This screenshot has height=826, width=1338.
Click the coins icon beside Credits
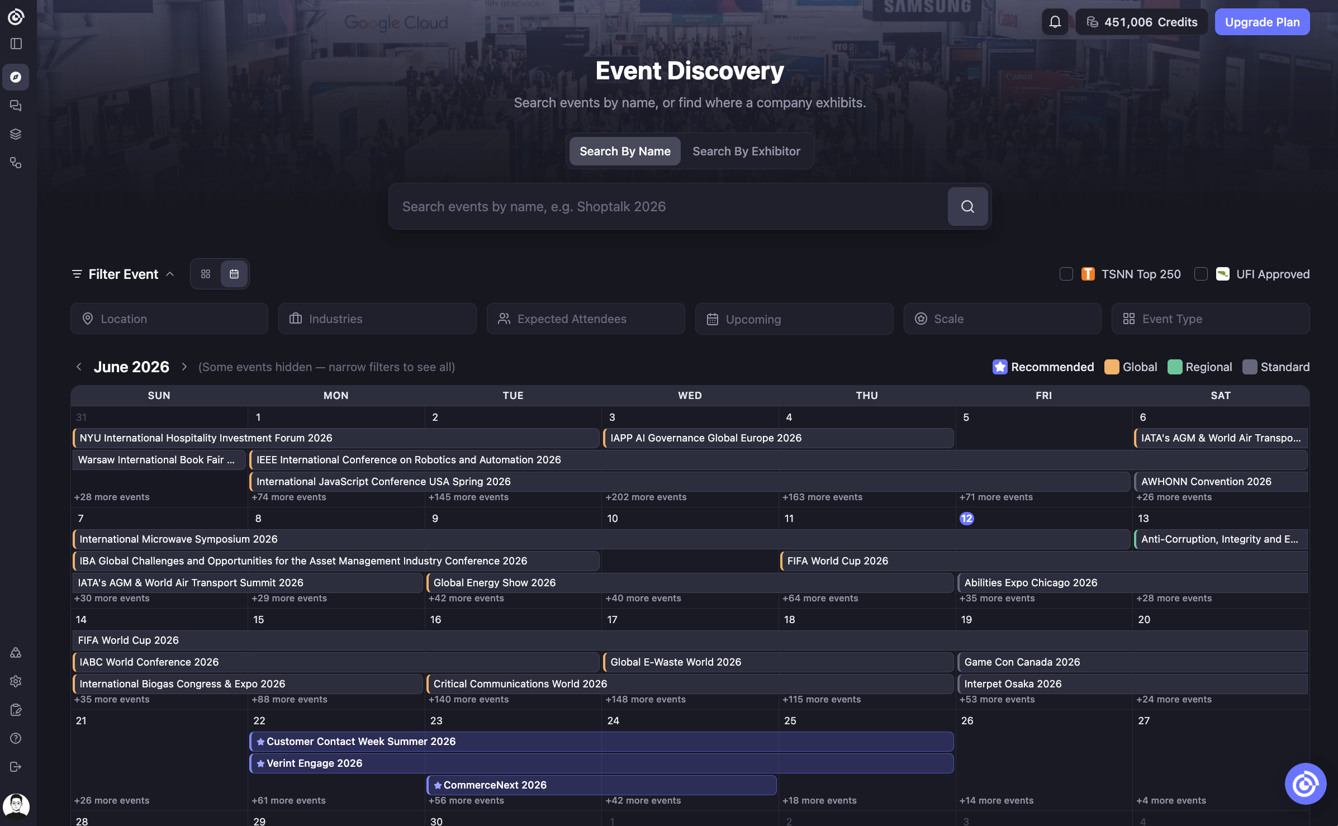pos(1092,22)
